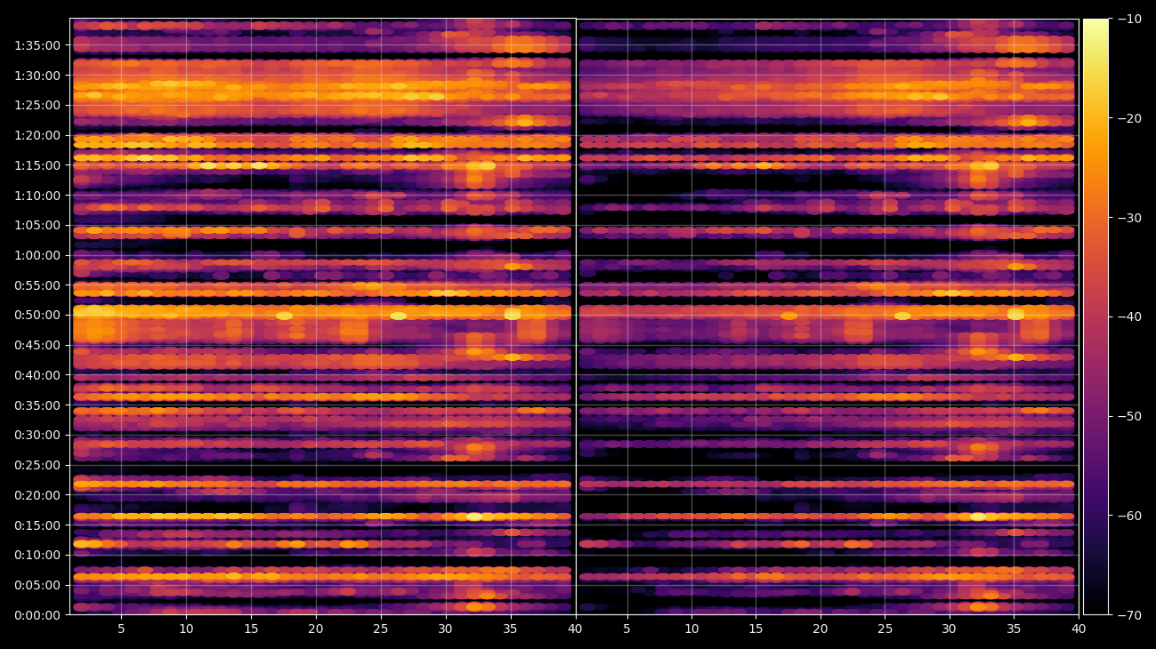Image resolution: width=1156 pixels, height=649 pixels.
Task: Pick x-axis label 20 under left heatmap
Action: click(316, 629)
